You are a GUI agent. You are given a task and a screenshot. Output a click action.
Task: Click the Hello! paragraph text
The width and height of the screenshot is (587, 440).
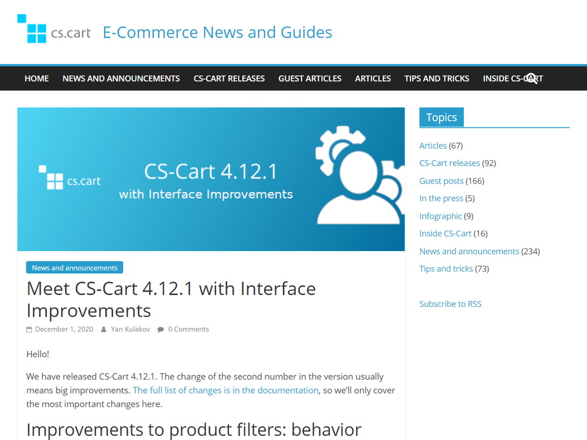point(38,354)
